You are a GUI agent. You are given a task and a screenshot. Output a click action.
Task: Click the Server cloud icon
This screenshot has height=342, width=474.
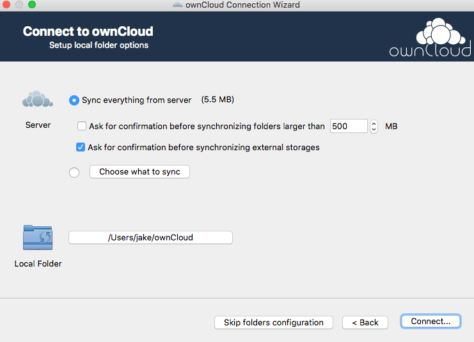coord(38,99)
